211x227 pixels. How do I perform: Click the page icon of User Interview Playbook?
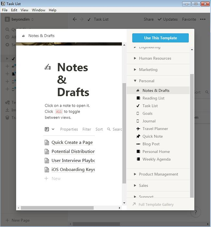pyautogui.click(x=47, y=161)
